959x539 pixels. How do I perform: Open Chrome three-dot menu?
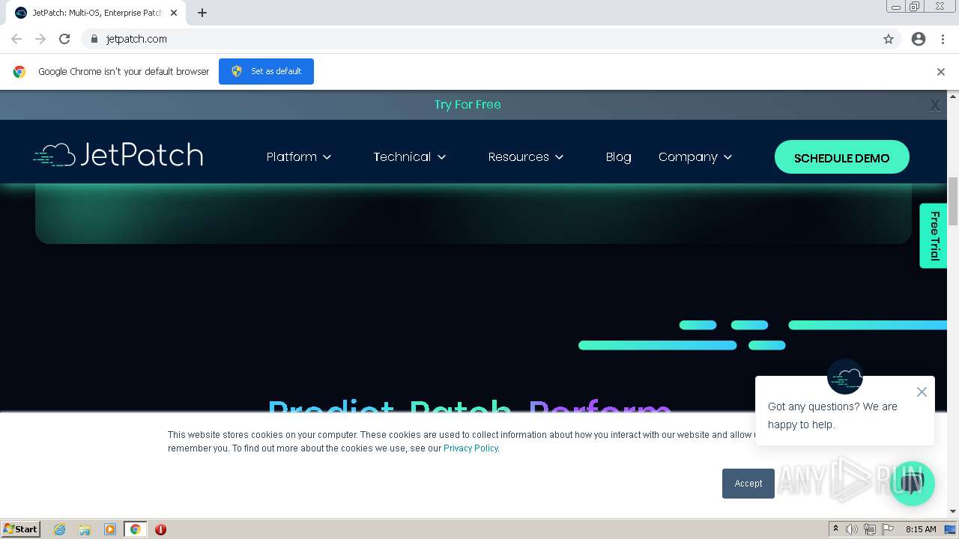click(943, 39)
